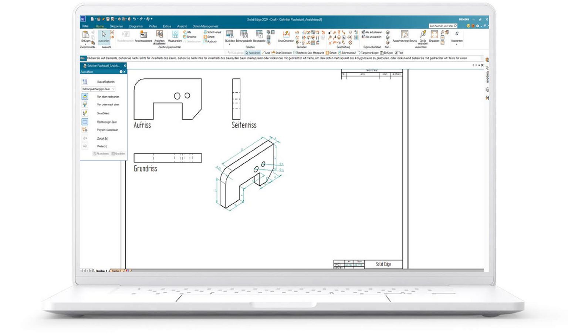Screen dimensions: 568x336
Task: Click the Ansichten aktualisieren icon
Action: [159, 36]
